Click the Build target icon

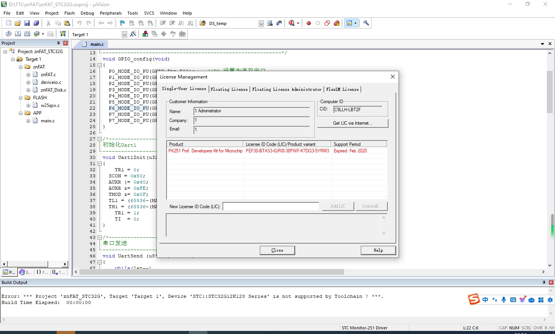point(18,34)
